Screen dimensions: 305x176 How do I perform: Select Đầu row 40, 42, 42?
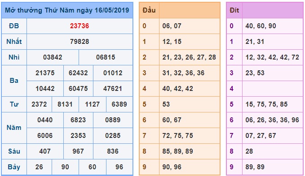(177, 89)
